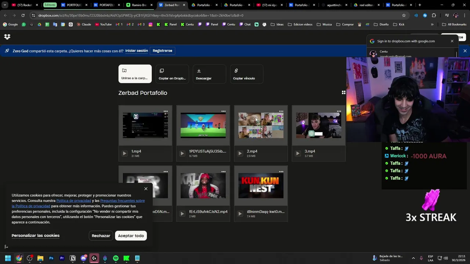Click play icon beside i8IninmDaqq-kwt0 file
Screen dimensions: 470x264
tap(240, 214)
